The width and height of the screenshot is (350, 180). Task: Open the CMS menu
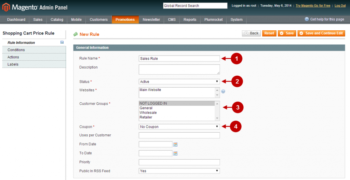click(x=172, y=20)
